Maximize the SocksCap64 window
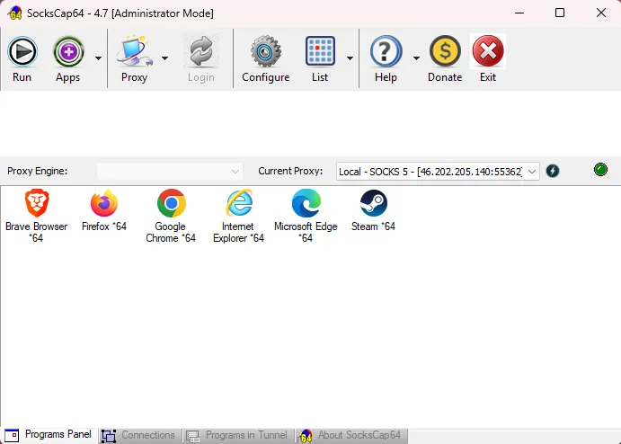 [x=560, y=13]
